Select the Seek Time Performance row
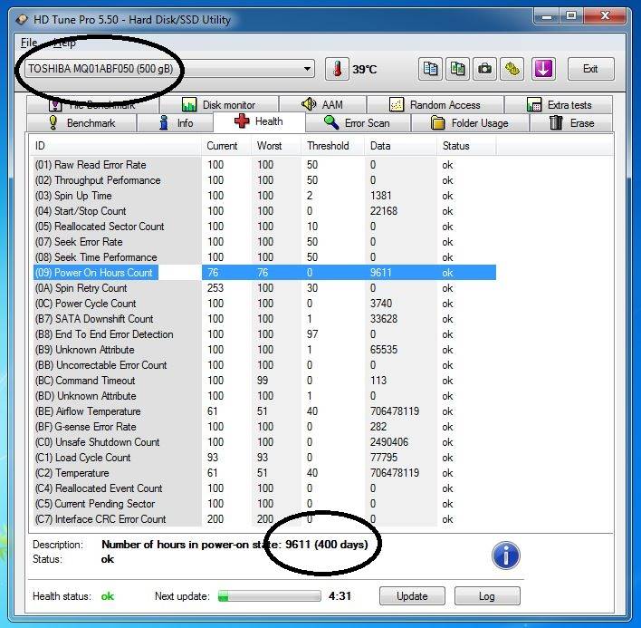Screen dimensions: 641x628 [x=264, y=257]
